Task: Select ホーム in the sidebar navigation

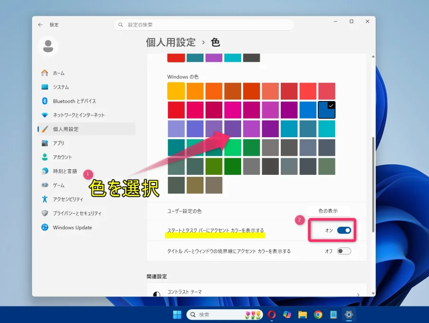Action: (68, 72)
